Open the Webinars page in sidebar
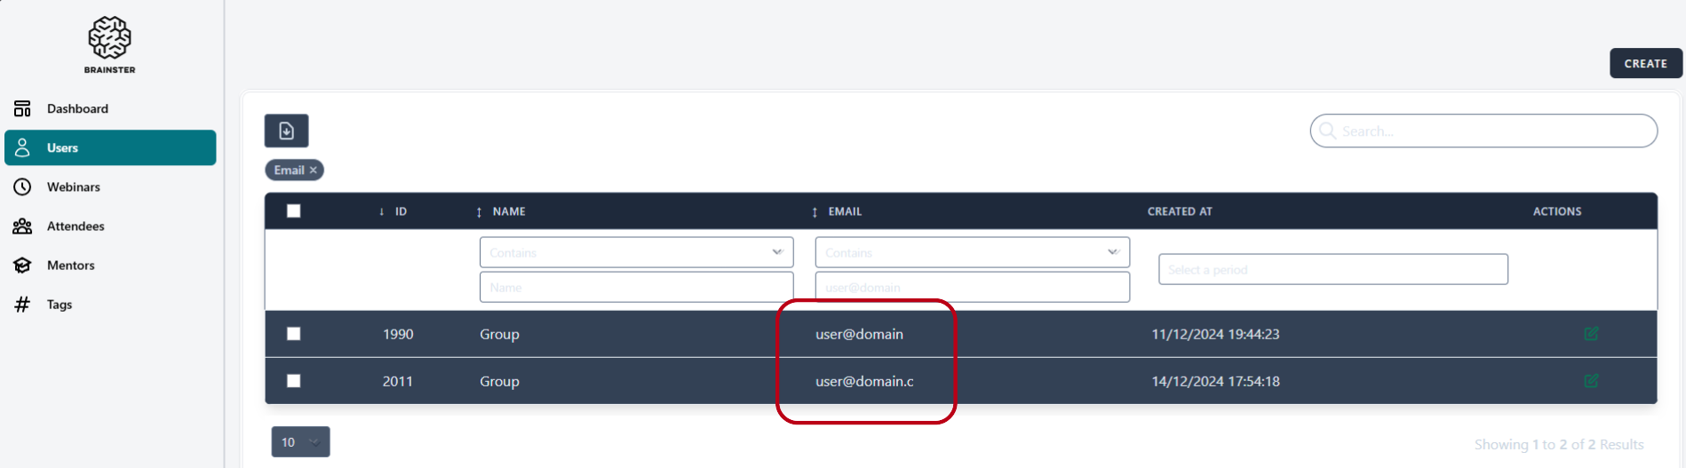This screenshot has width=1686, height=468. pos(74,187)
